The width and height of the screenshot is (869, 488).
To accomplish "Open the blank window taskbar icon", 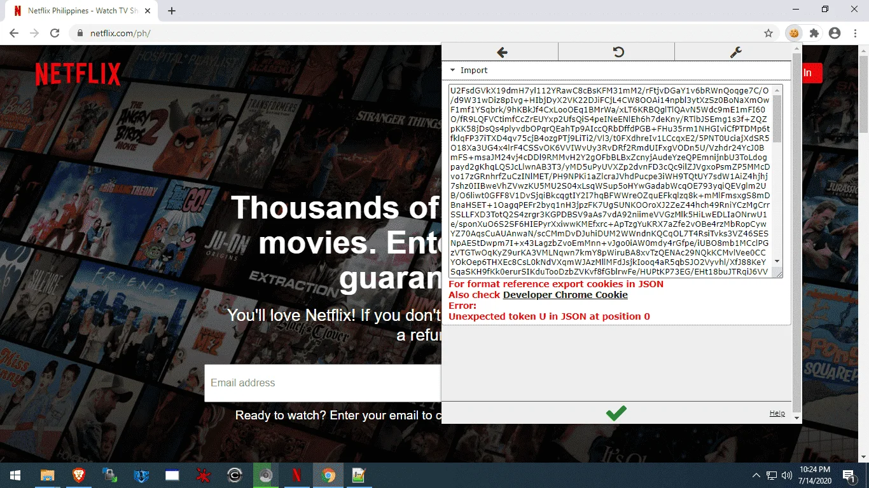I will pyautogui.click(x=172, y=475).
